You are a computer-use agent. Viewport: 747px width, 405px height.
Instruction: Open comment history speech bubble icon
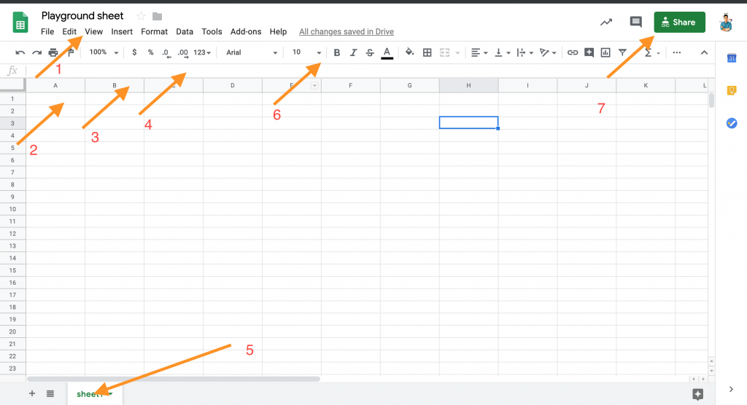[635, 22]
